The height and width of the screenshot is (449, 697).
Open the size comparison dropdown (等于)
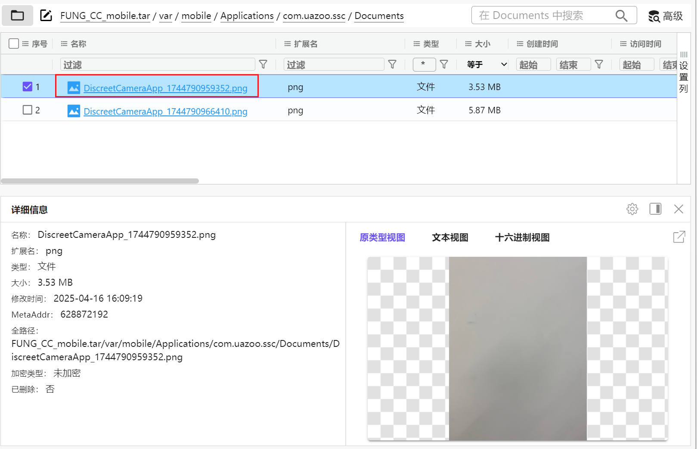pos(486,65)
